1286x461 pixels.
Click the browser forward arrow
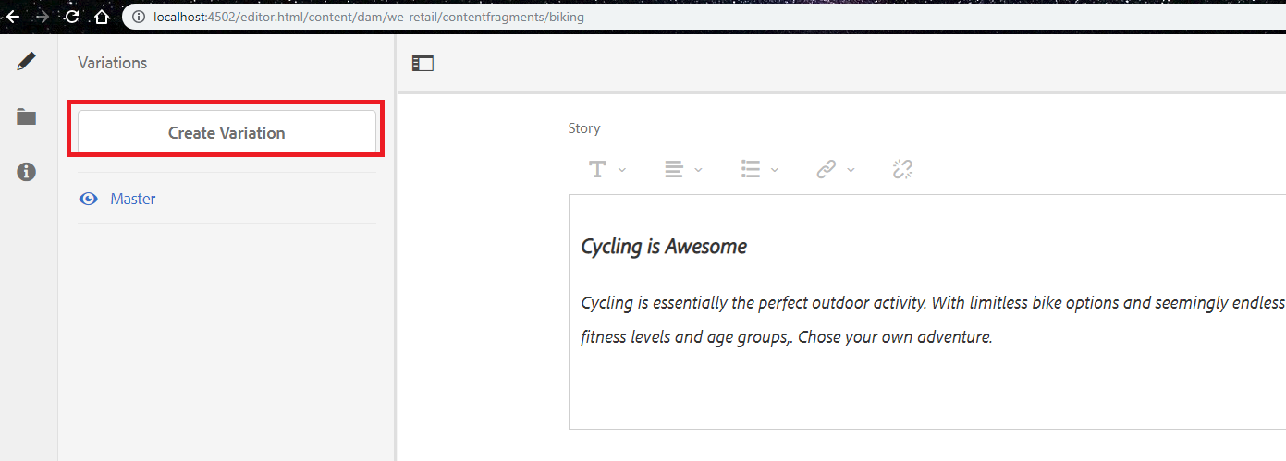point(43,17)
